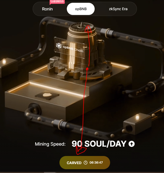Click the 06:36:47 countdown timer
Viewport: 164px width, 173px height.
pyautogui.click(x=96, y=163)
